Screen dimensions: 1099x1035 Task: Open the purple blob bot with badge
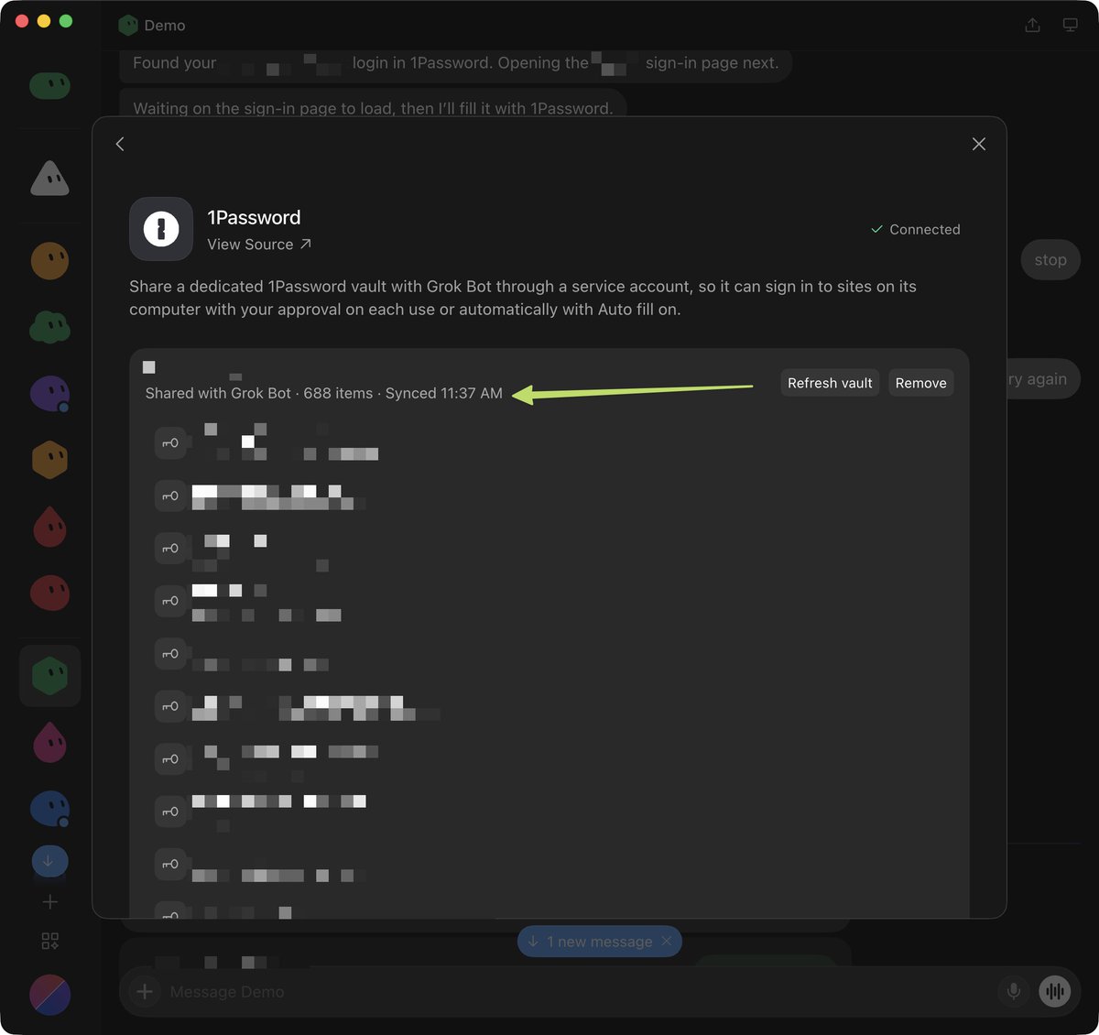[49, 394]
